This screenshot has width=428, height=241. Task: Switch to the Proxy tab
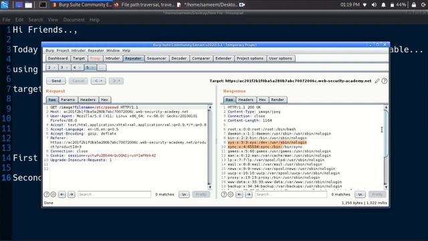(x=95, y=58)
